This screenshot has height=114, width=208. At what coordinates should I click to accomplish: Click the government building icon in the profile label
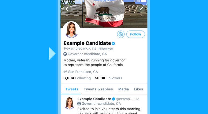pyautogui.click(x=65, y=54)
